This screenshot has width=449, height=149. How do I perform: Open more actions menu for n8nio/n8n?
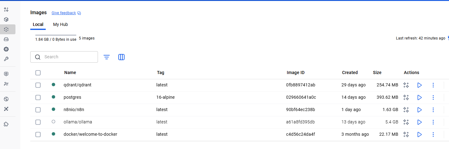point(433,110)
